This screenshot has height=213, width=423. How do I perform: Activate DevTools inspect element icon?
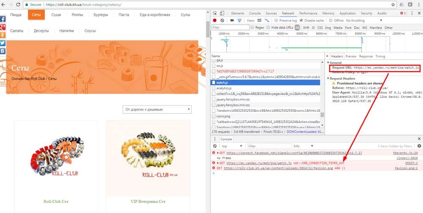[x=215, y=13]
